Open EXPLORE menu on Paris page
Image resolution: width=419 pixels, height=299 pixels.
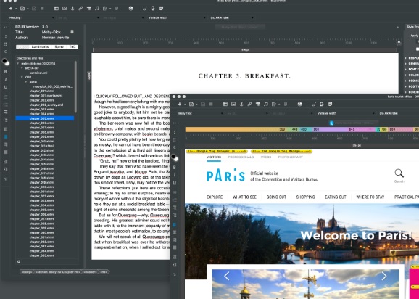click(215, 197)
